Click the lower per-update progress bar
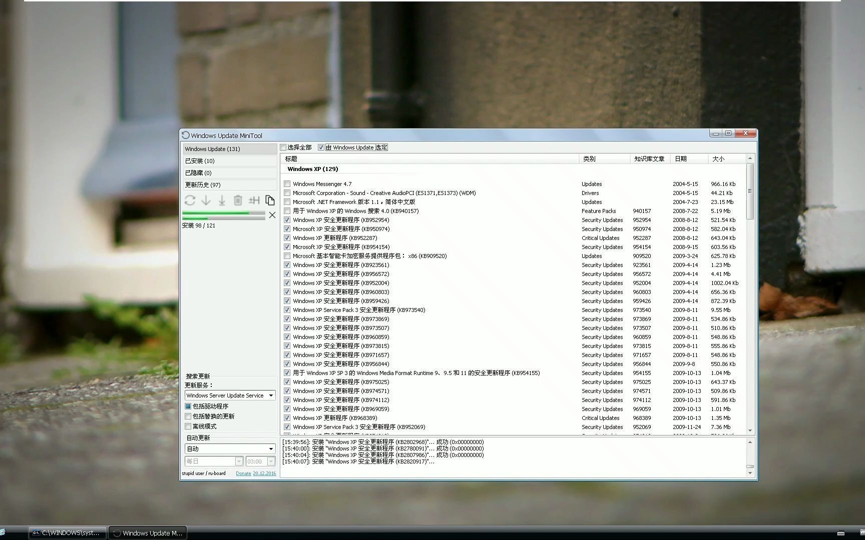 click(x=224, y=218)
